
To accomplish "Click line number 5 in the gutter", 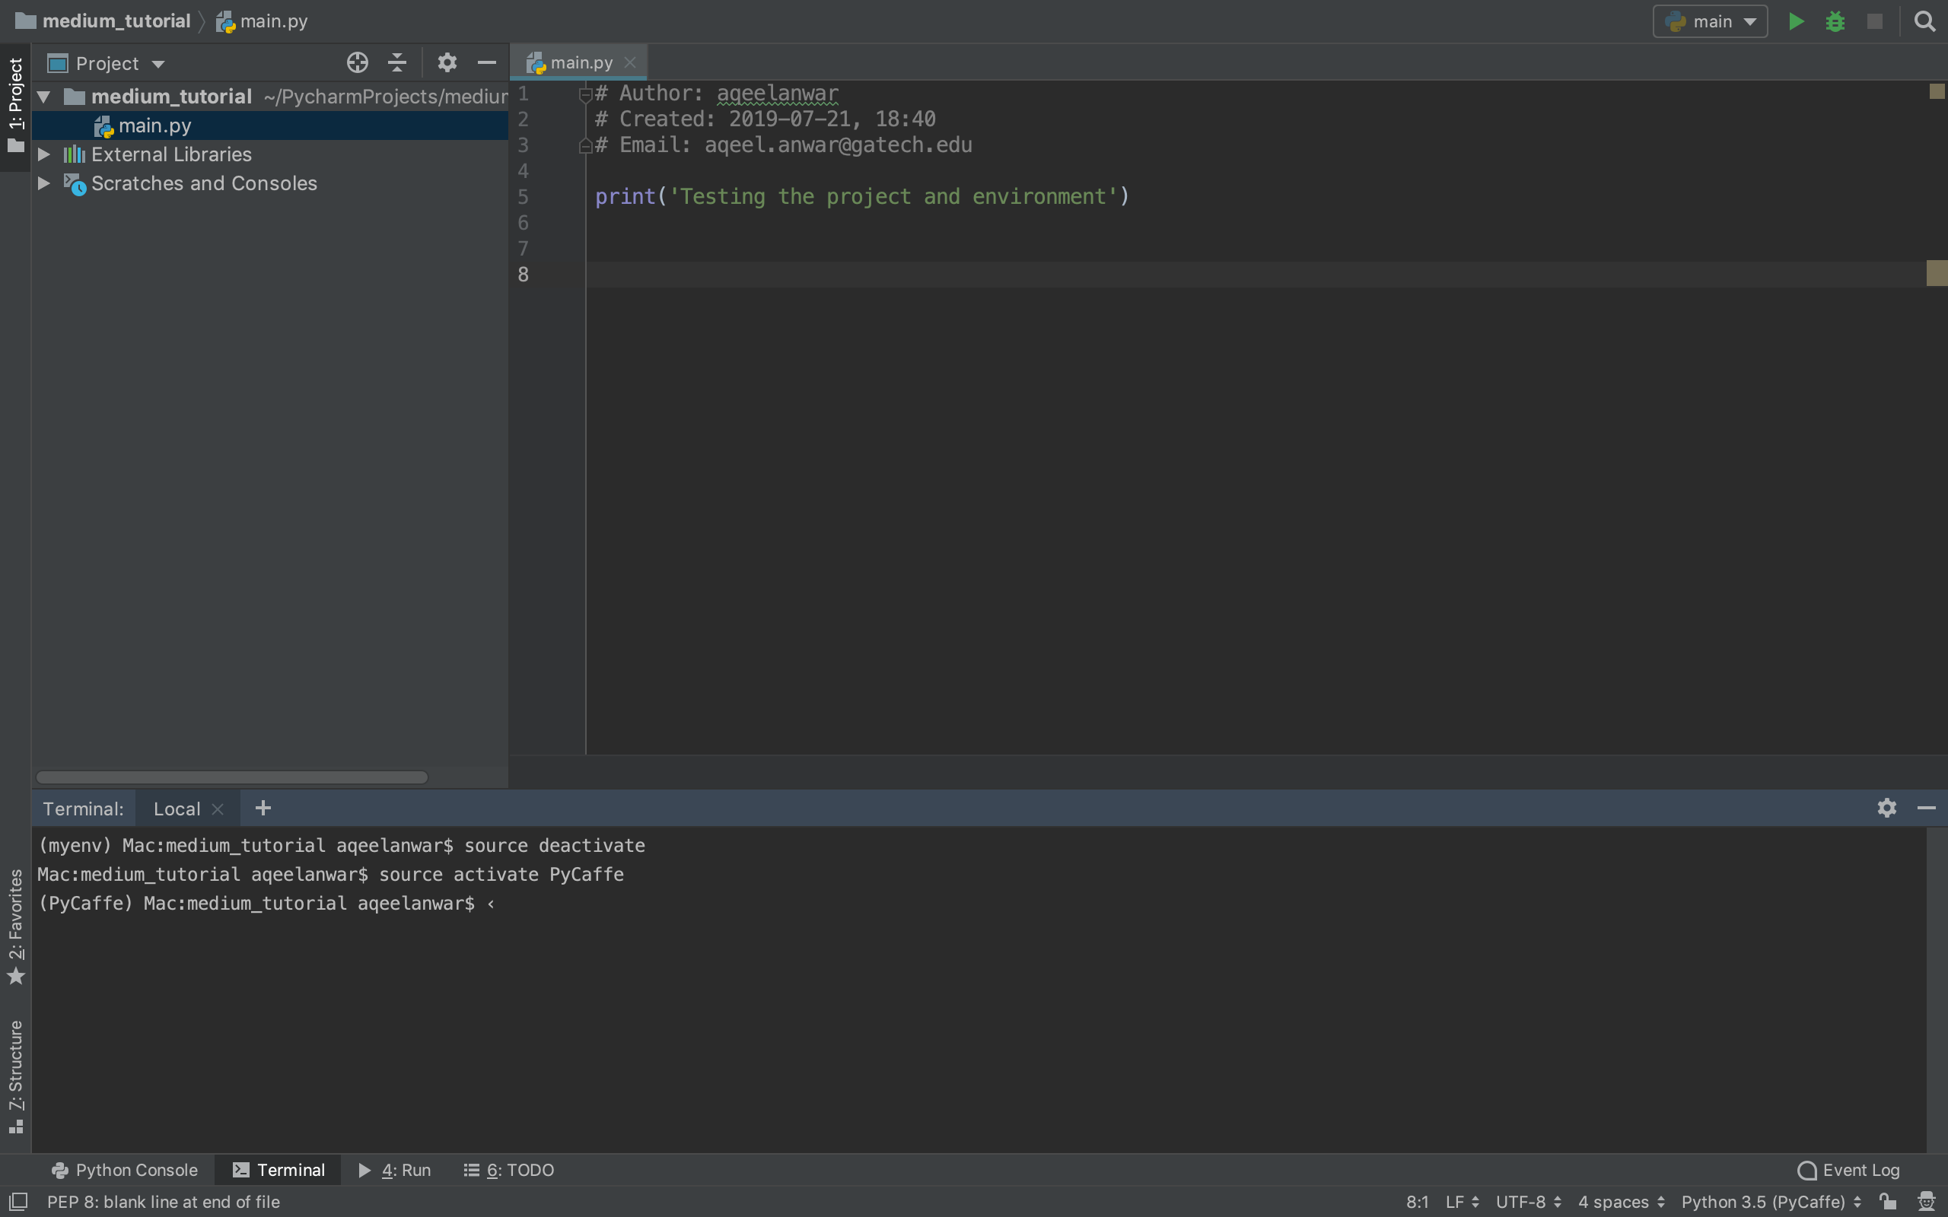I will pyautogui.click(x=524, y=196).
